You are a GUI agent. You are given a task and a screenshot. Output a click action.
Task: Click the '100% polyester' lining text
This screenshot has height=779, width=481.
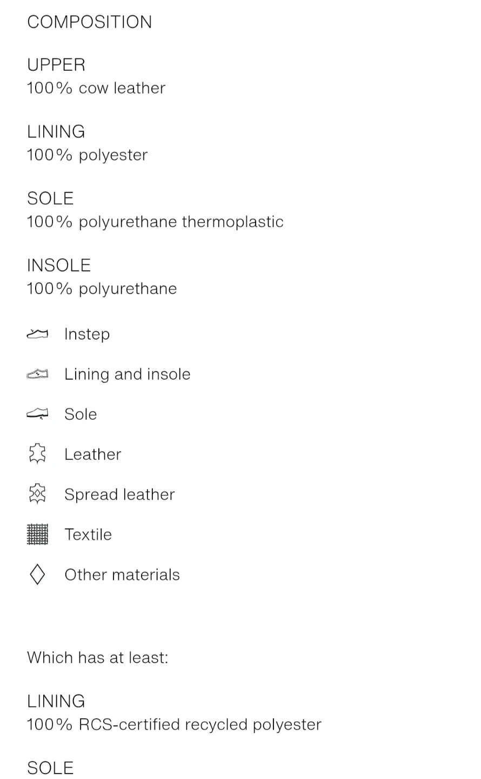[x=87, y=155]
